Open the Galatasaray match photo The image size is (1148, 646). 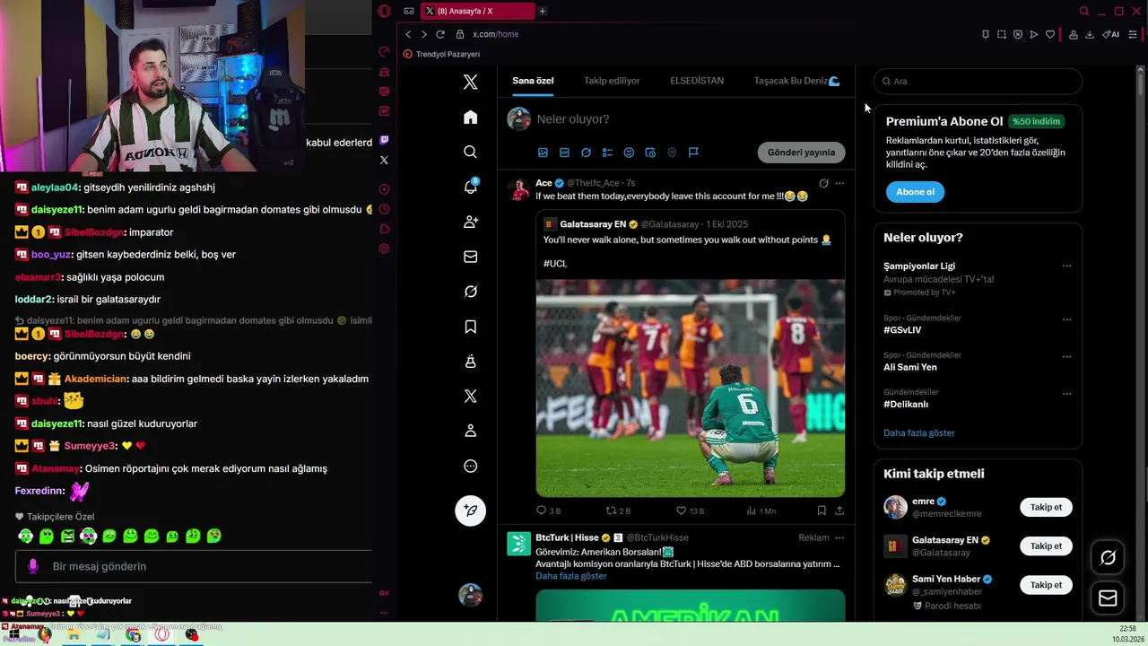click(690, 388)
